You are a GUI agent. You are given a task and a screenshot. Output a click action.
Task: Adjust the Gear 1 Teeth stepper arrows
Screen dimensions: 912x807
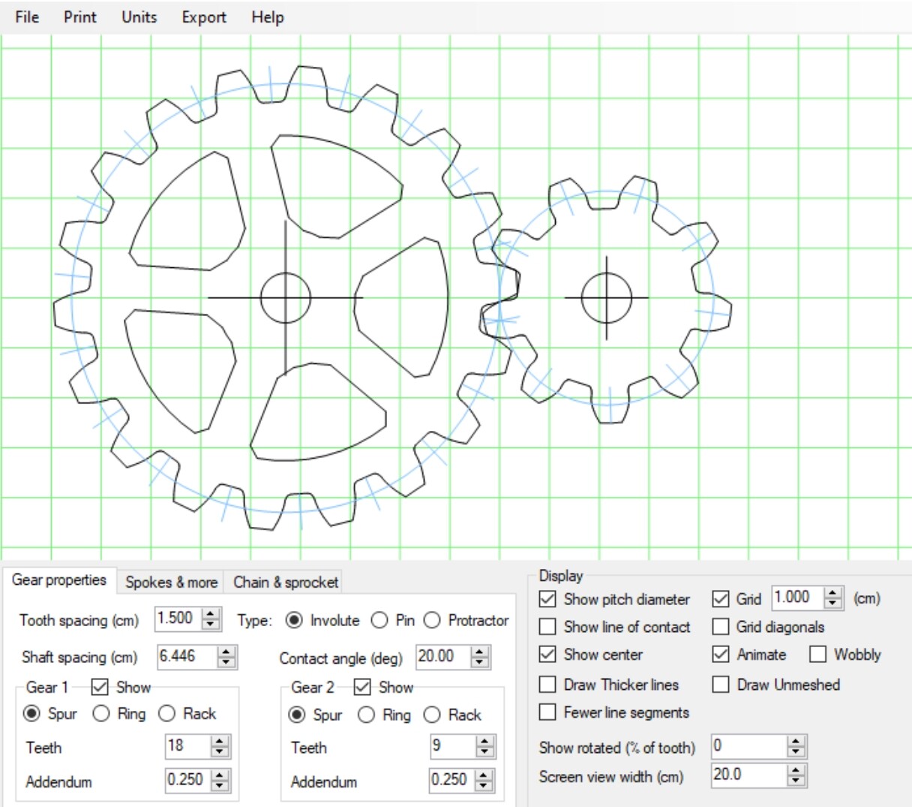pos(220,745)
